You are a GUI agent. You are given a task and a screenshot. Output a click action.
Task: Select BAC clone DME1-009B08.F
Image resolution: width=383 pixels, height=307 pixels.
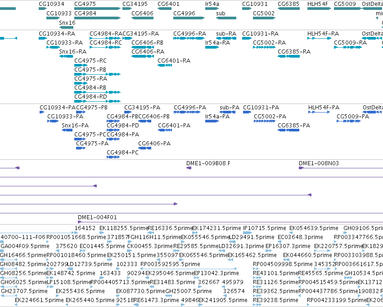pos(208,163)
